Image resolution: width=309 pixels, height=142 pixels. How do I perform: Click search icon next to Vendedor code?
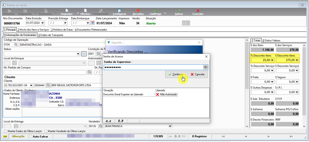[101, 126]
